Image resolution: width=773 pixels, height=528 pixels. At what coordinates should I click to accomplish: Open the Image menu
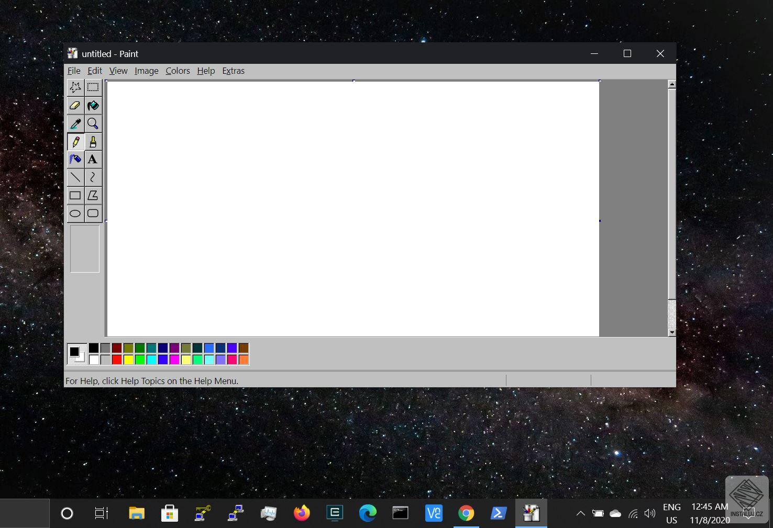[146, 71]
